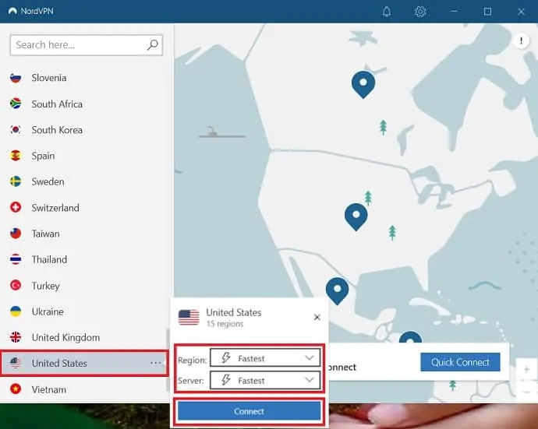538x429 pixels.
Task: Select the United States map pin
Action: pyautogui.click(x=356, y=216)
